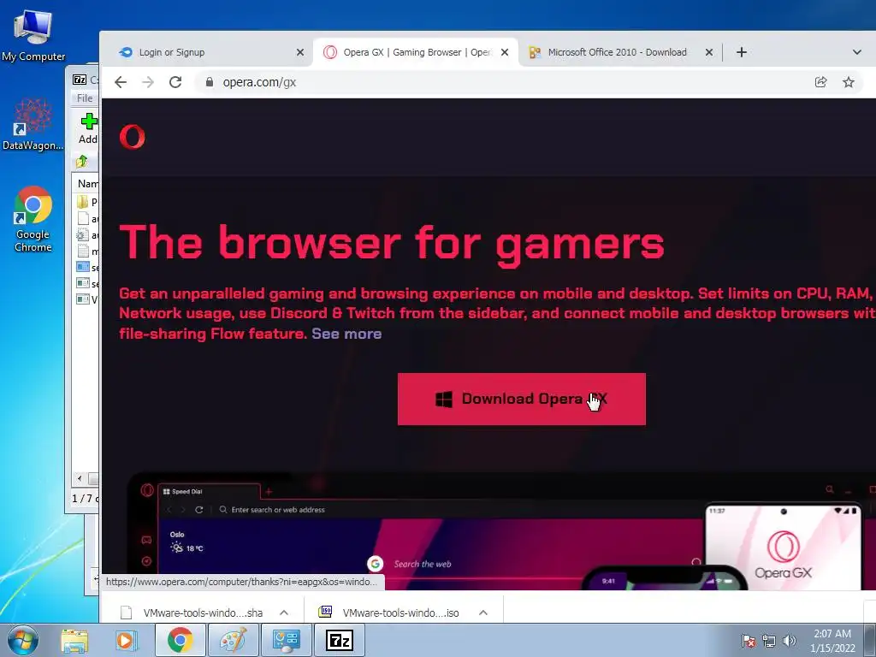Open Paint from the taskbar
This screenshot has height=657, width=876.
coord(233,640)
